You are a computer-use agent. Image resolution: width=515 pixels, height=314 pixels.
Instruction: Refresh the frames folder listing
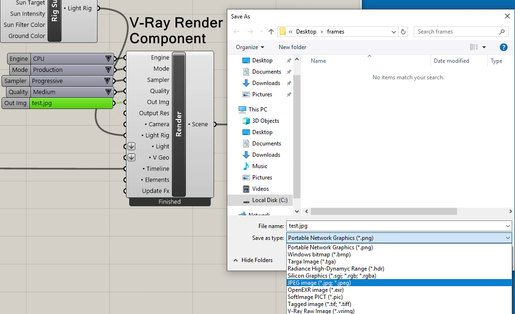[403, 32]
